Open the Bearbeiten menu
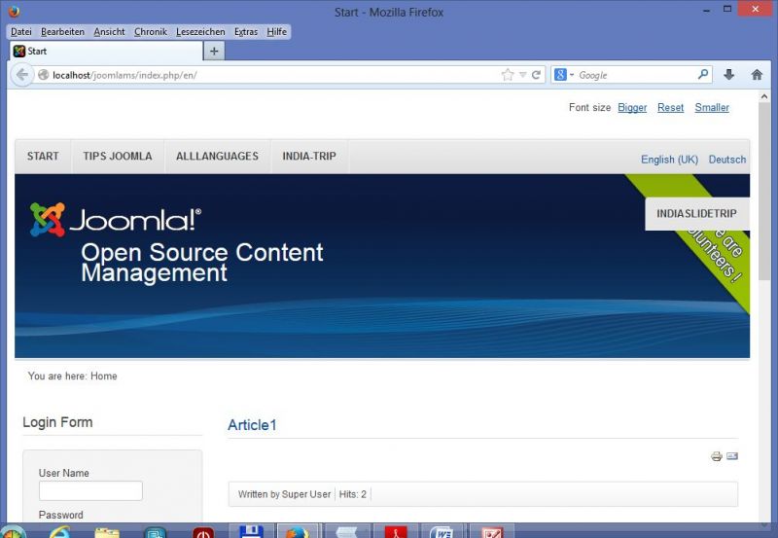This screenshot has width=778, height=538. pyautogui.click(x=62, y=32)
